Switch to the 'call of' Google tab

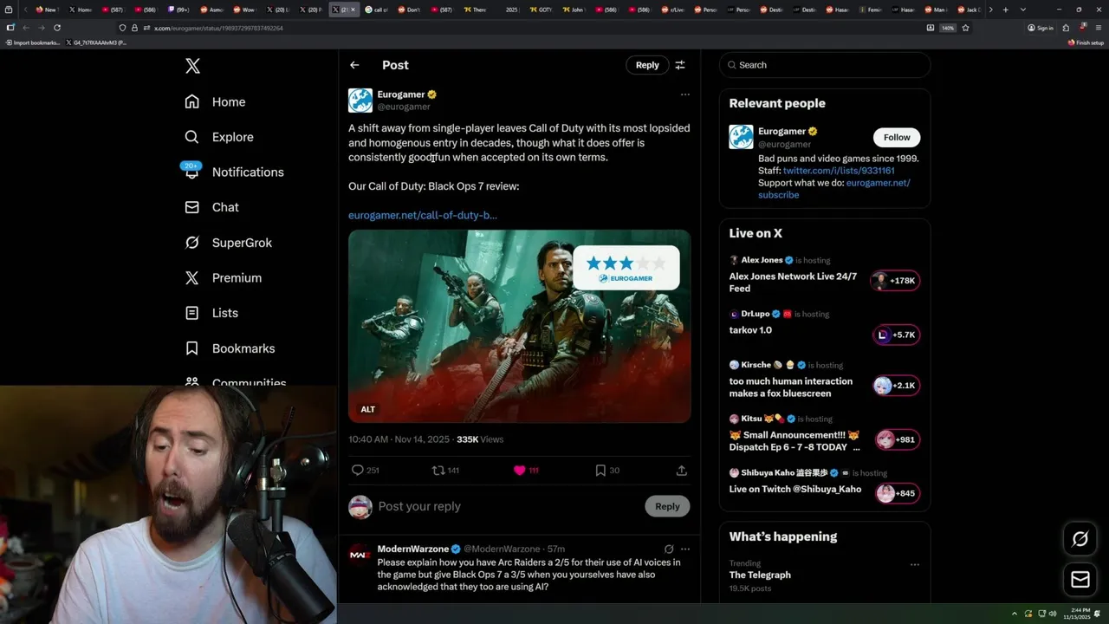377,10
